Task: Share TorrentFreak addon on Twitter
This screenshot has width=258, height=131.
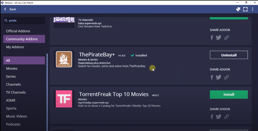Action: pyautogui.click(x=219, y=117)
